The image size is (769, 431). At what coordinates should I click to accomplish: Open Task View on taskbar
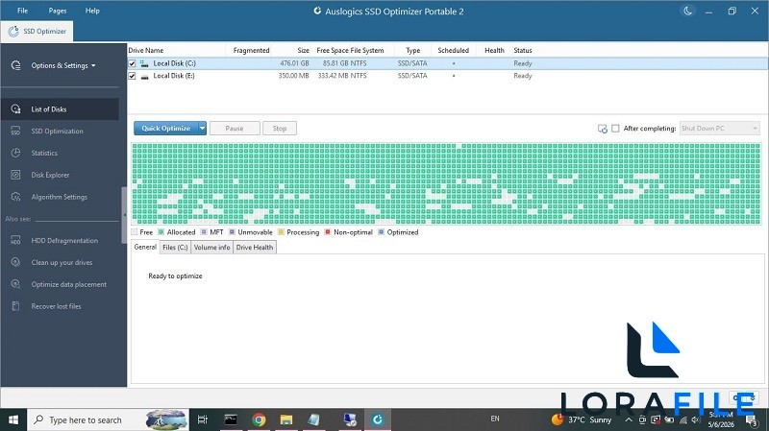click(202, 419)
